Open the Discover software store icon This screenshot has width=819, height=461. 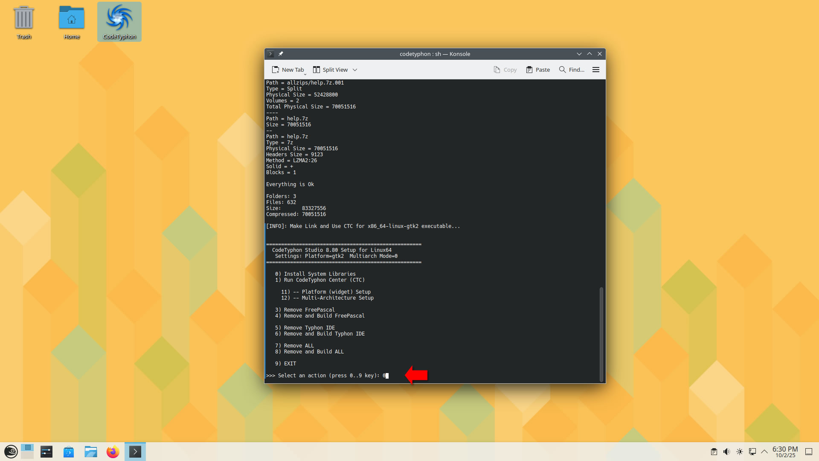tap(68, 452)
